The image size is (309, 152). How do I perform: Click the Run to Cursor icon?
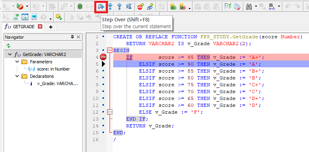point(129,7)
